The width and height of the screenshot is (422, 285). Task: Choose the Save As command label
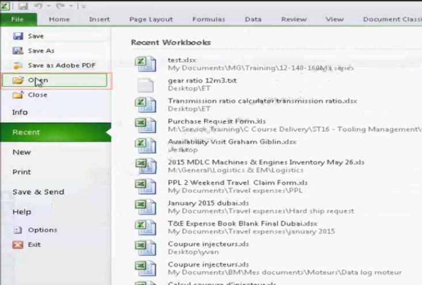coord(41,51)
